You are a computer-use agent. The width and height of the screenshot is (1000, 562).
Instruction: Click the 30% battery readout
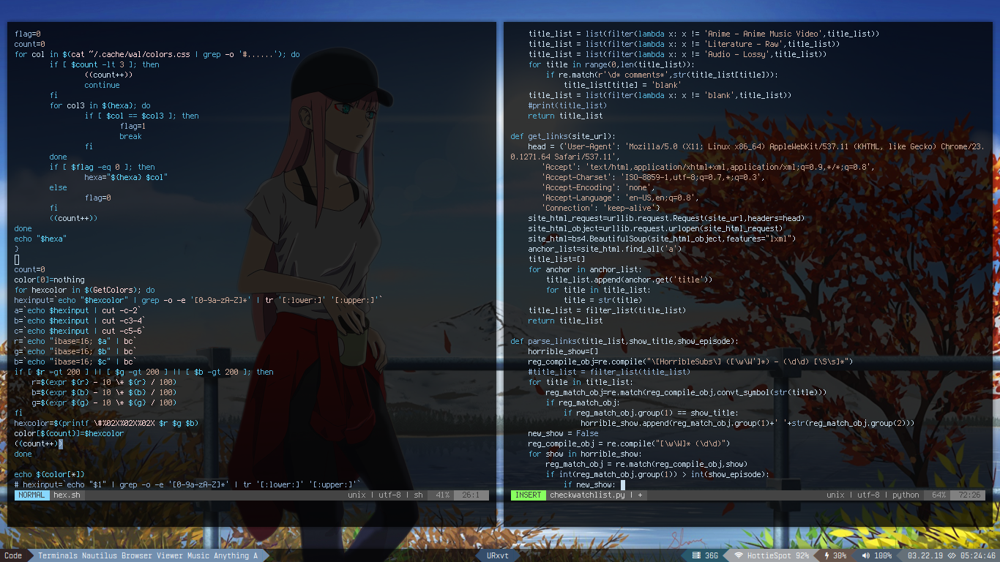pos(840,555)
